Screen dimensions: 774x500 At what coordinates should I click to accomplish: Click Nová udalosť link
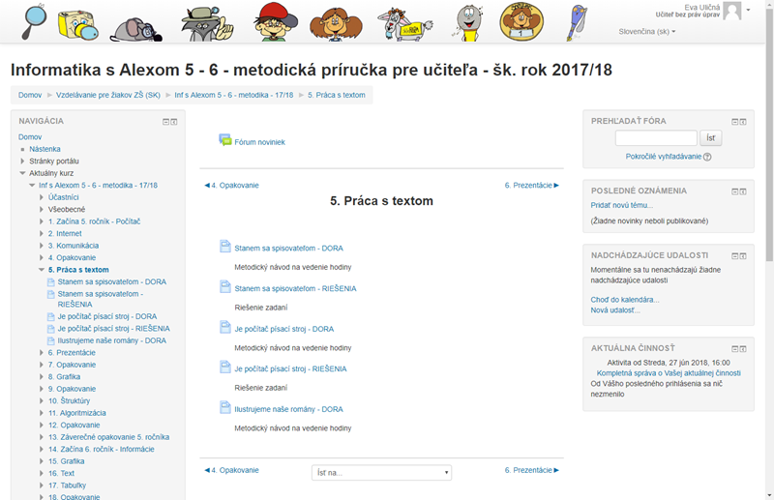point(615,310)
